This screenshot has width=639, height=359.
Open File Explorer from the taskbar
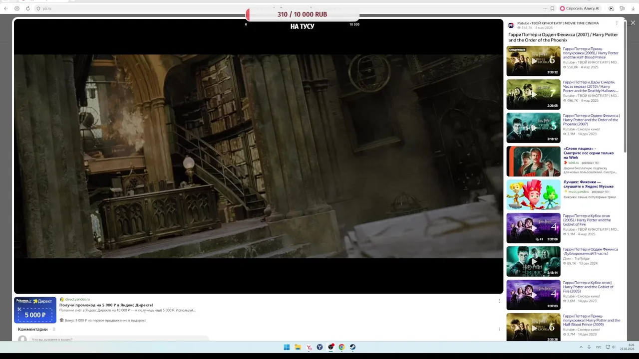[x=298, y=347]
